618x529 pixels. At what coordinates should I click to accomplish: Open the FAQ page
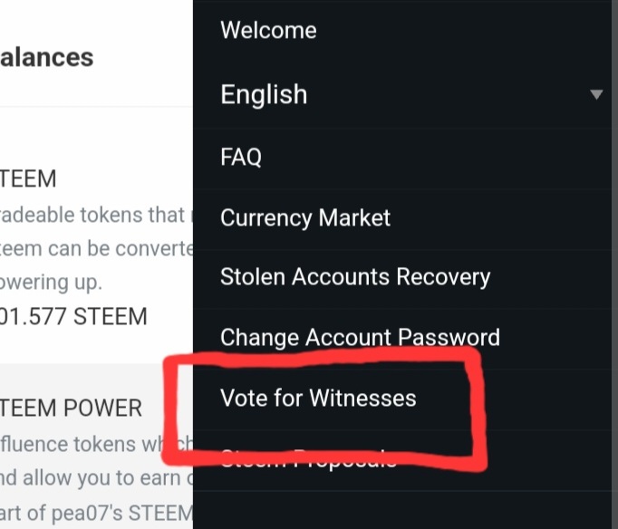click(241, 158)
